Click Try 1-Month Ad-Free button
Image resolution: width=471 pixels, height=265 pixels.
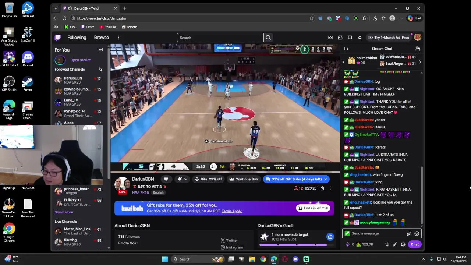389,38
